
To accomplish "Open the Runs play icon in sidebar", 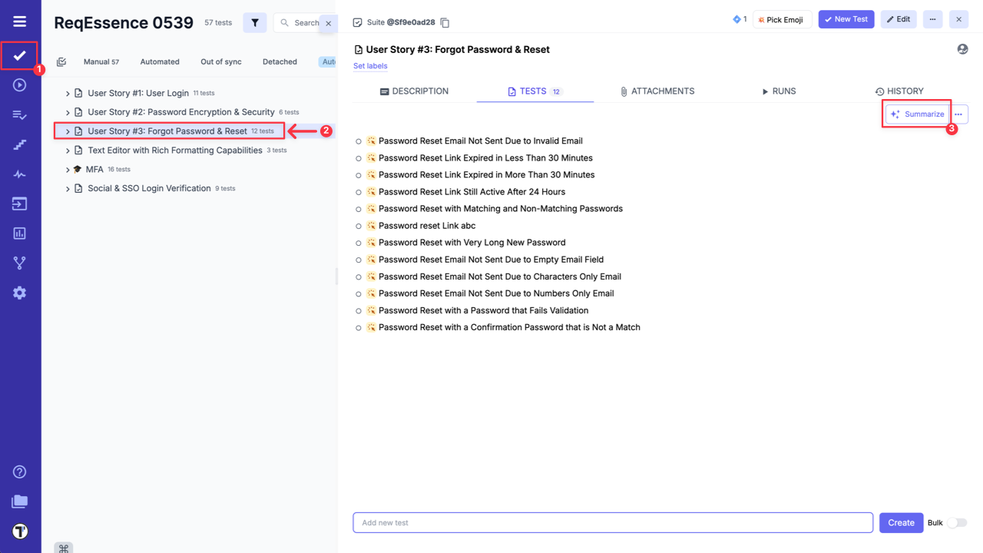I will pos(20,85).
